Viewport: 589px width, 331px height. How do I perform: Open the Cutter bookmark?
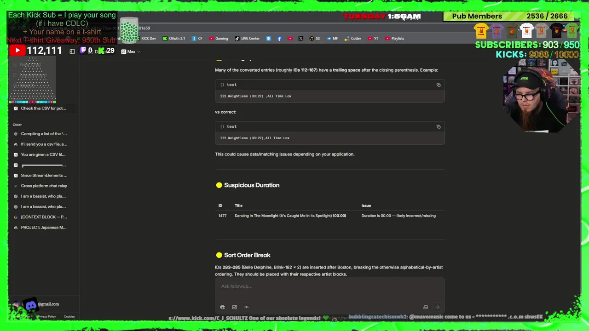353,39
